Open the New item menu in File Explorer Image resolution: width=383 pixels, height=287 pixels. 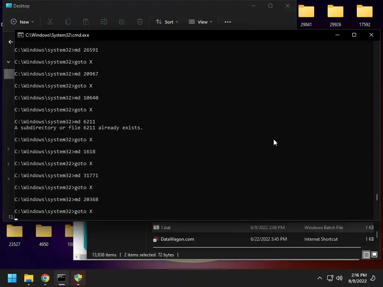pyautogui.click(x=22, y=22)
